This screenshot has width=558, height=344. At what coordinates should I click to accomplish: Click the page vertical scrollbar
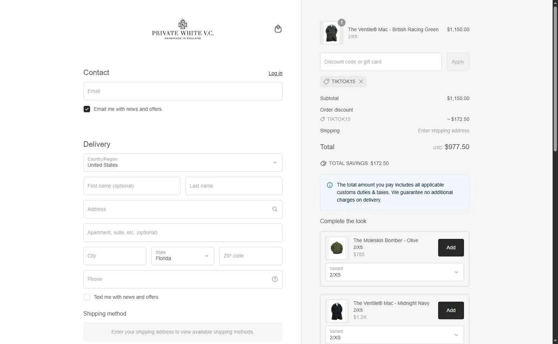[x=555, y=79]
